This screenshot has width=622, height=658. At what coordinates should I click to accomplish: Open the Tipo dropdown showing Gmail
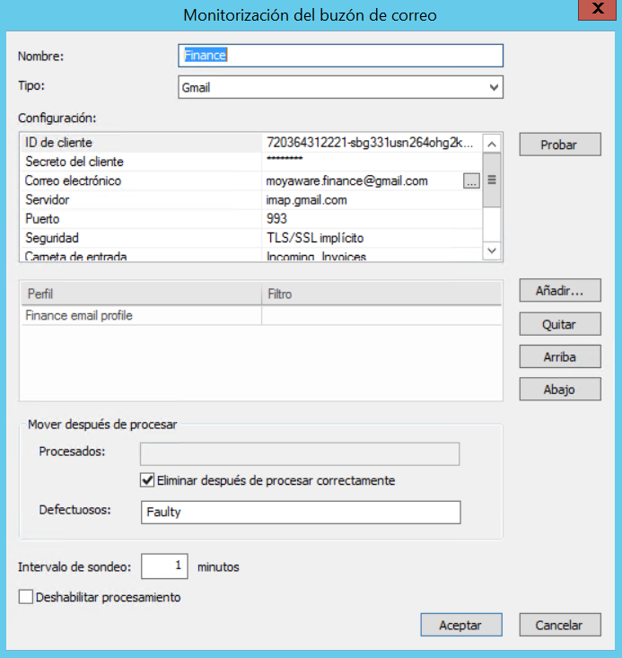click(340, 87)
